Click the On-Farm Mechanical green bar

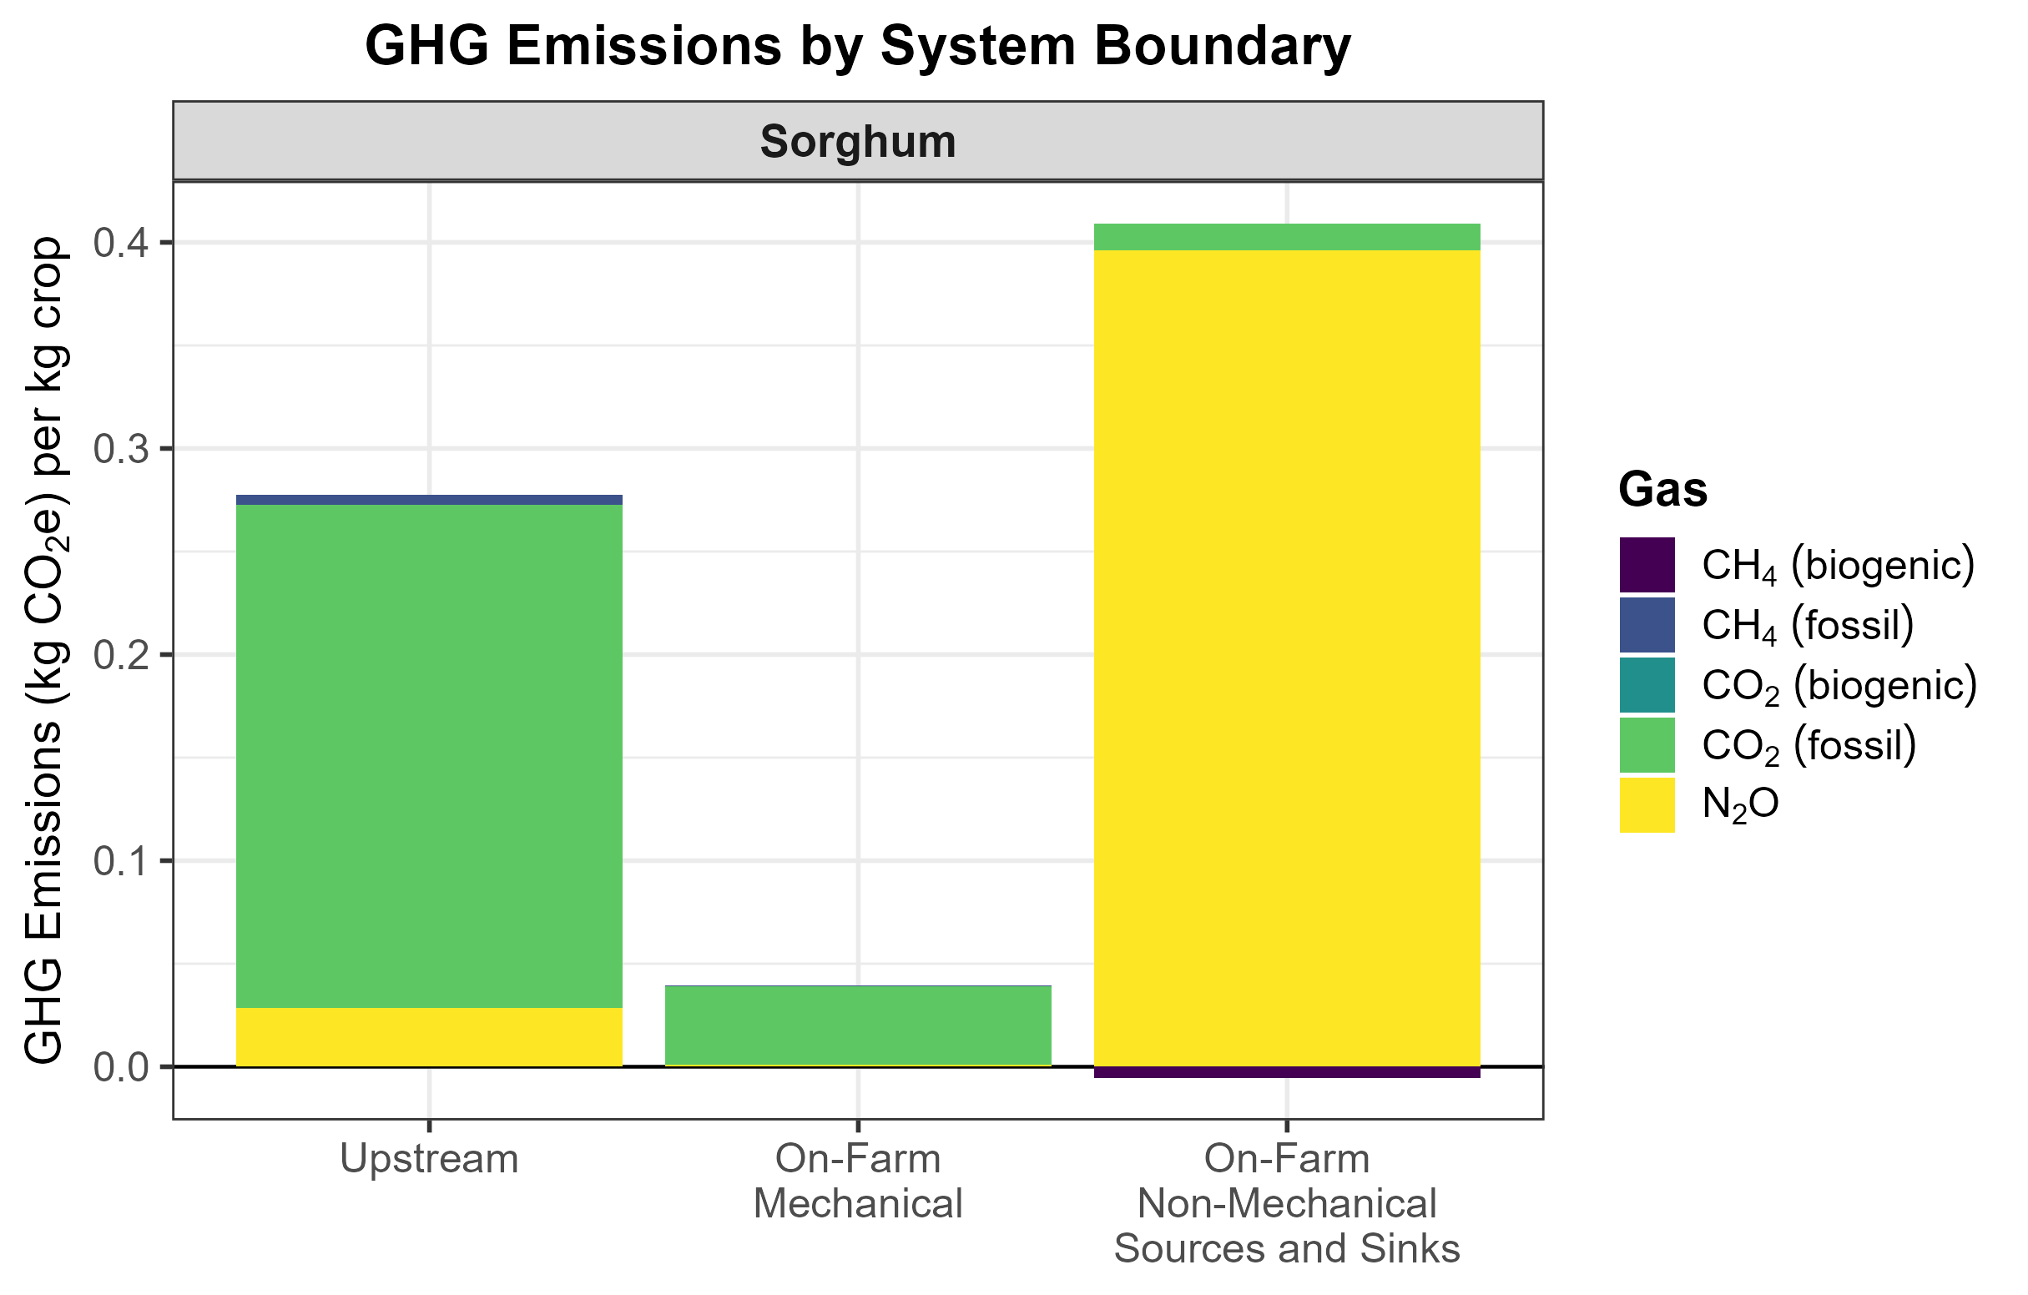pyautogui.click(x=857, y=1025)
